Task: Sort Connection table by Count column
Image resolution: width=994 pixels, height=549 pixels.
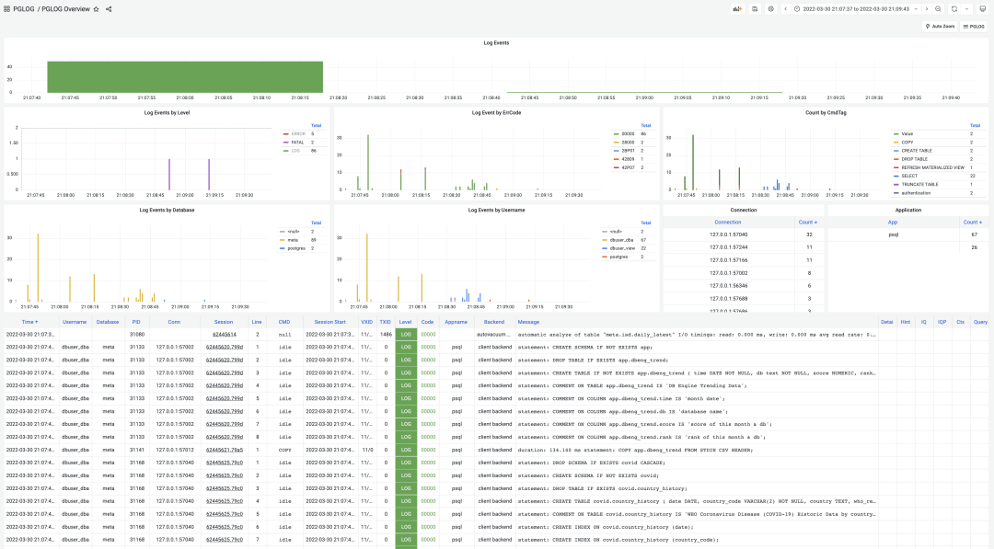Action: click(808, 222)
